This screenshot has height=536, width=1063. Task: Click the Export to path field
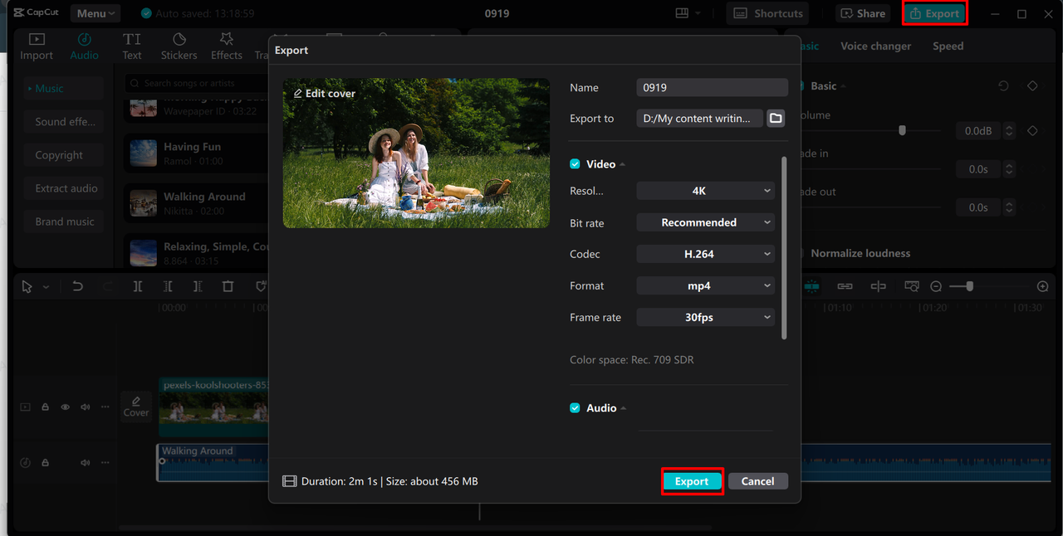[x=699, y=119]
